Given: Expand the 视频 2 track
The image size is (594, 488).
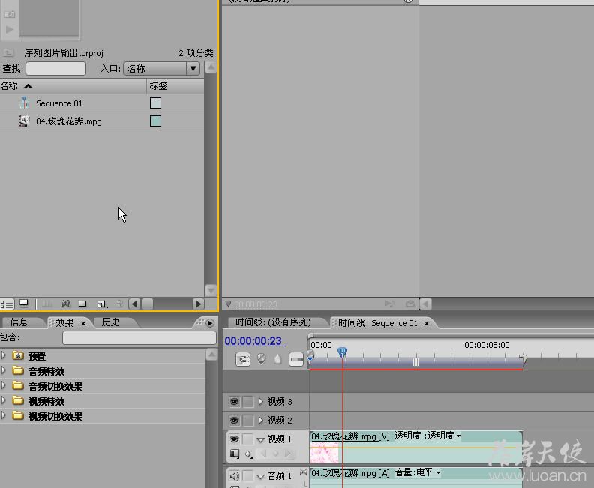Looking at the screenshot, I should [x=261, y=420].
